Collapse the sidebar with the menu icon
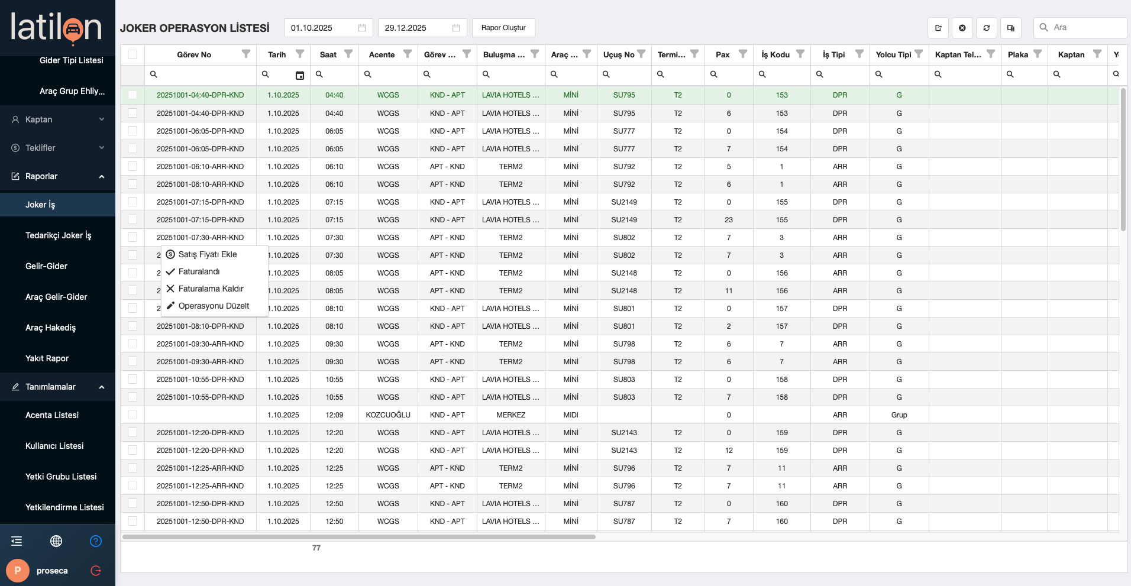The height and width of the screenshot is (586, 1131). (17, 541)
